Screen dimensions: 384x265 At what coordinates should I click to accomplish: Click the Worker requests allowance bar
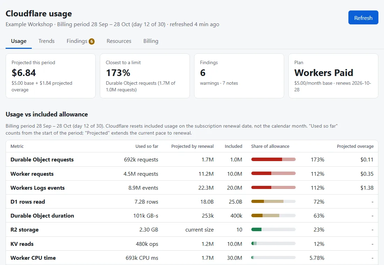point(273,174)
